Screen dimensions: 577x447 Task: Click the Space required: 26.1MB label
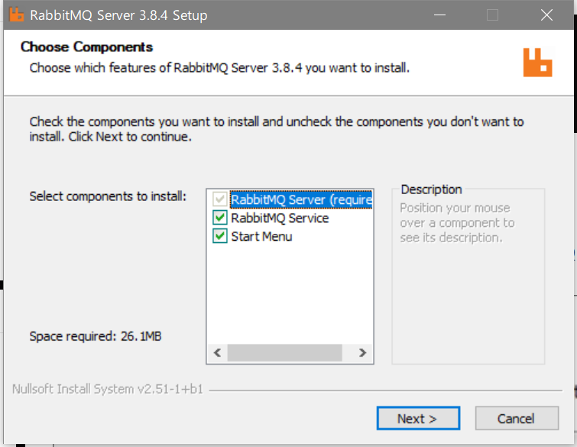(x=96, y=336)
